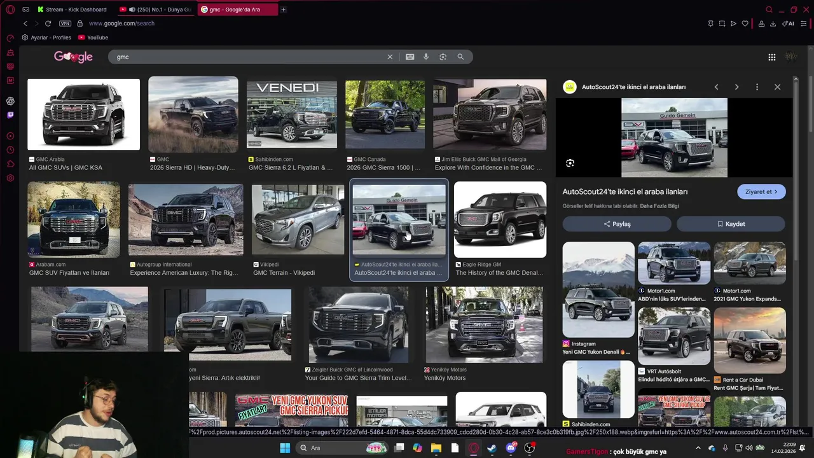
Task: Click the Kaydet save button
Action: (731, 224)
